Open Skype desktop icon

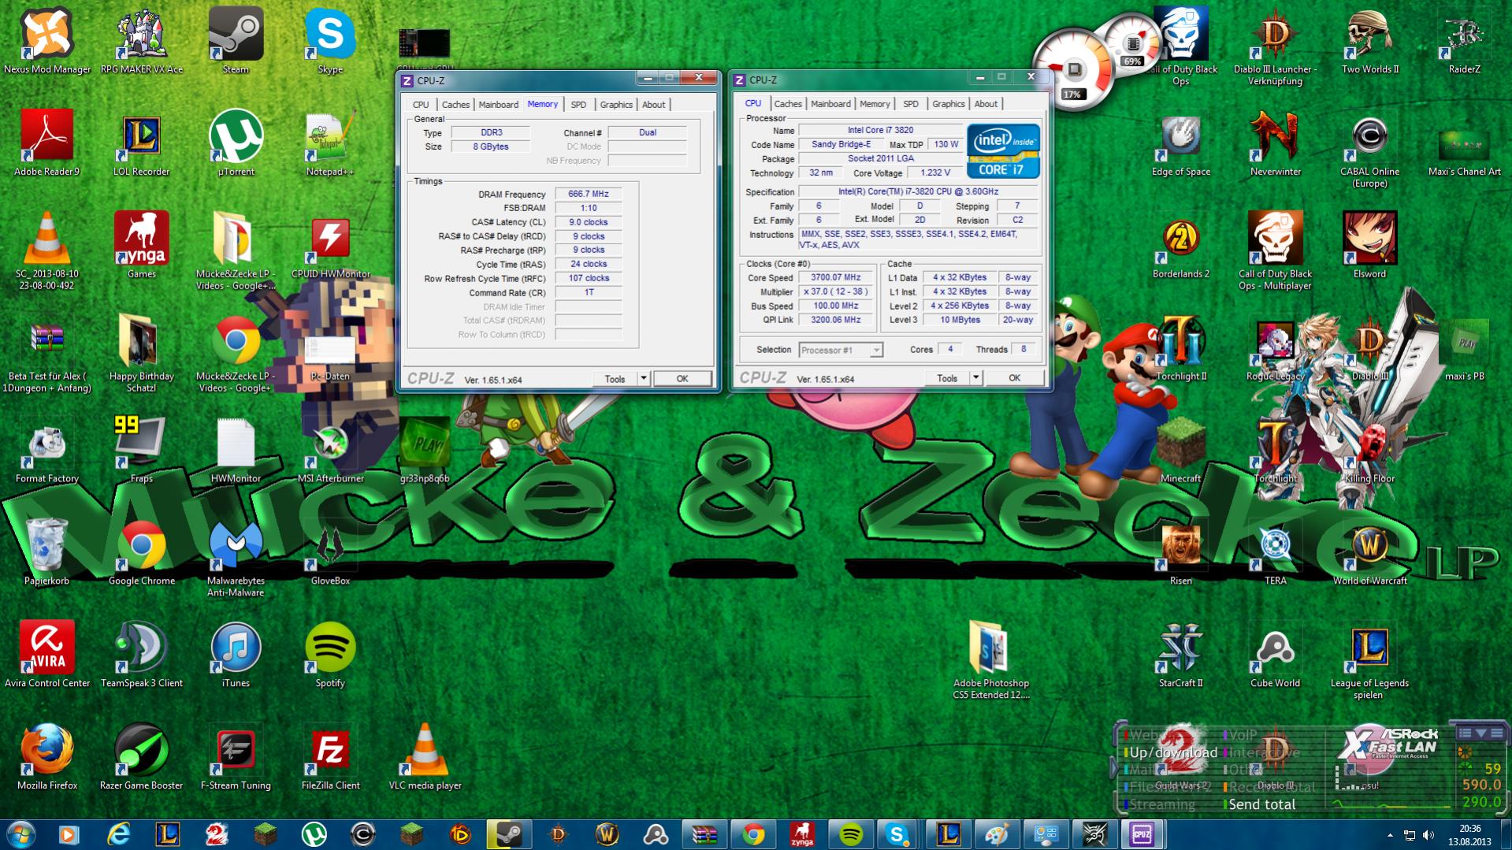(330, 41)
